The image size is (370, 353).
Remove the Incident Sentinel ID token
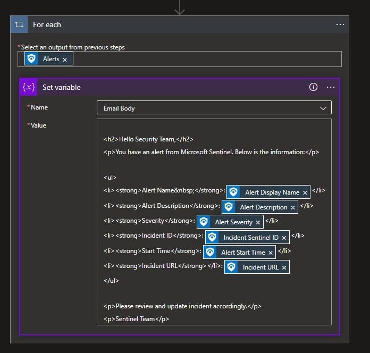284,238
